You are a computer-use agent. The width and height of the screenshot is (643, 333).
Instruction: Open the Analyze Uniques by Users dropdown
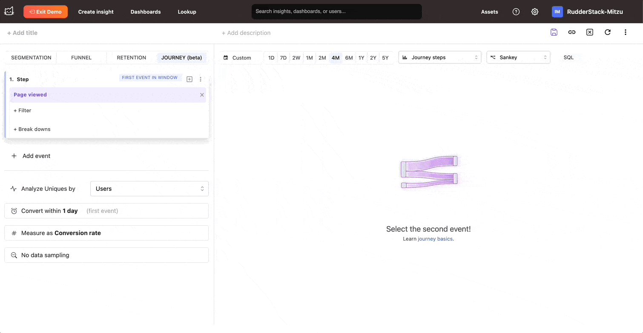click(x=149, y=189)
